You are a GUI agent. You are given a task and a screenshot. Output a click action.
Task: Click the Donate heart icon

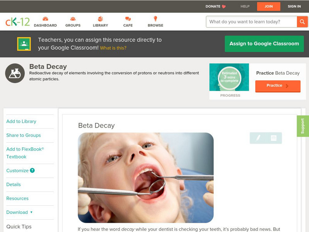(224, 7)
